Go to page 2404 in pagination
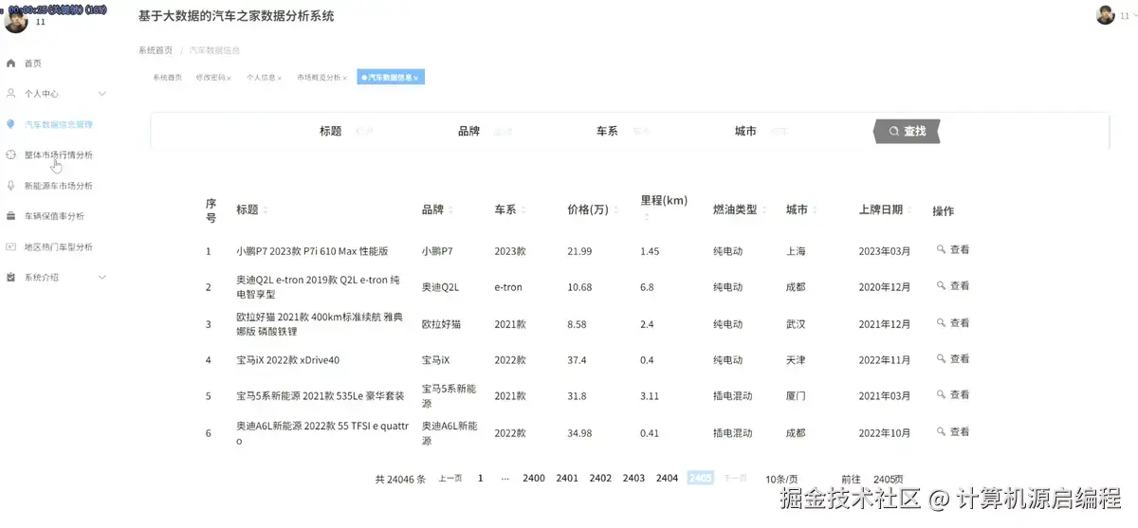 tap(667, 479)
